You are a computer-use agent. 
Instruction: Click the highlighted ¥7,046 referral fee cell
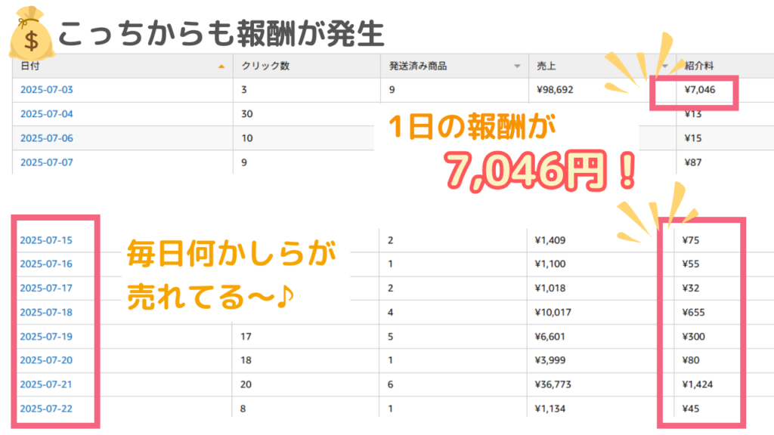698,90
